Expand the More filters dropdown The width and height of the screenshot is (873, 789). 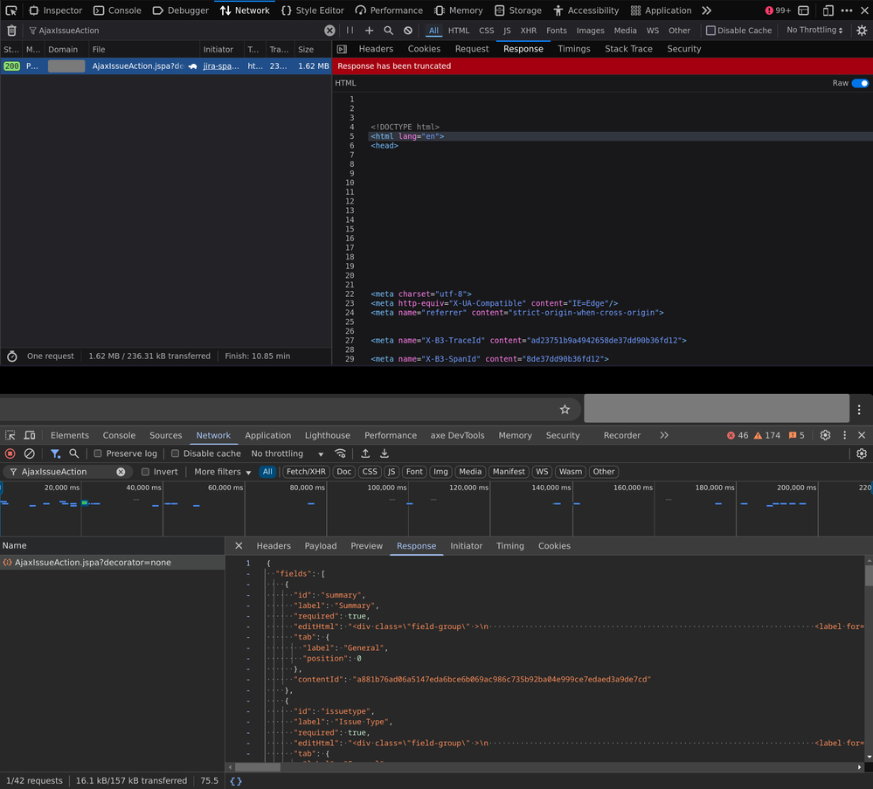222,472
